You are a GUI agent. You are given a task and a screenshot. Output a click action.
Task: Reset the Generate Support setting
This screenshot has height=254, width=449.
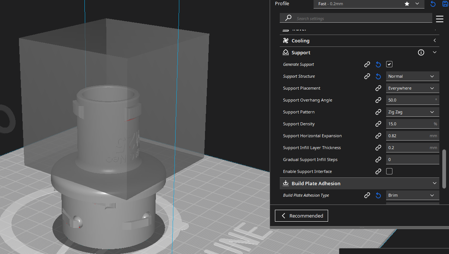(x=378, y=64)
